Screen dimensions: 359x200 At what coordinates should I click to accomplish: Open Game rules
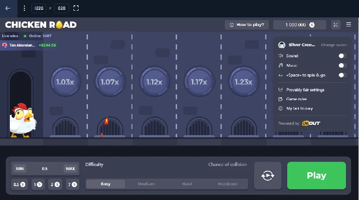(x=296, y=99)
